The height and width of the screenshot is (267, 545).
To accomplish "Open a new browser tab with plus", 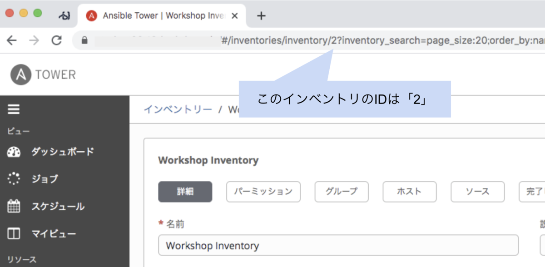I will 261,16.
